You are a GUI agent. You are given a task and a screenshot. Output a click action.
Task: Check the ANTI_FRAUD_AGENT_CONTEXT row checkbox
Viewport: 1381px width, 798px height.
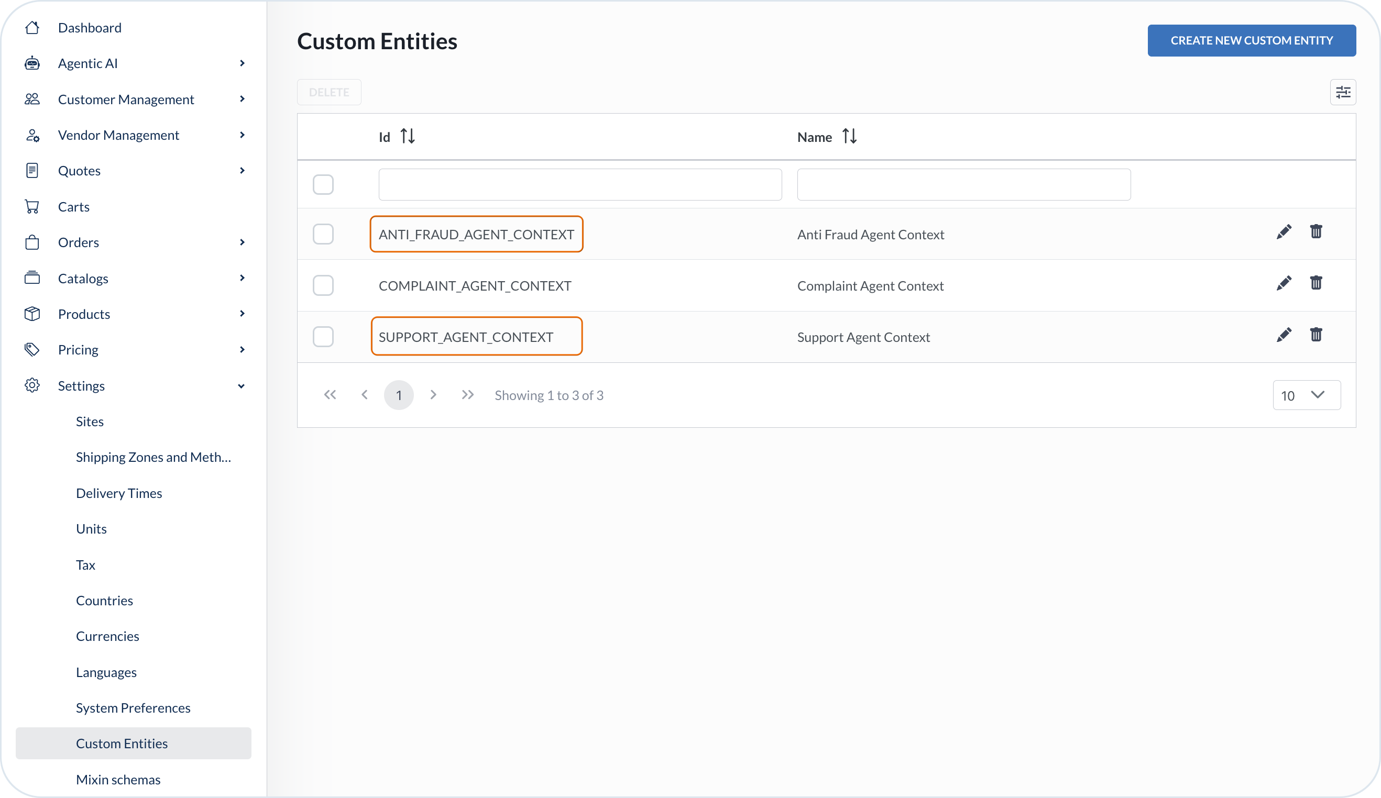point(323,234)
